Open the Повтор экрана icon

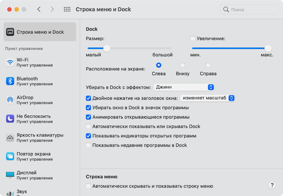(10, 156)
